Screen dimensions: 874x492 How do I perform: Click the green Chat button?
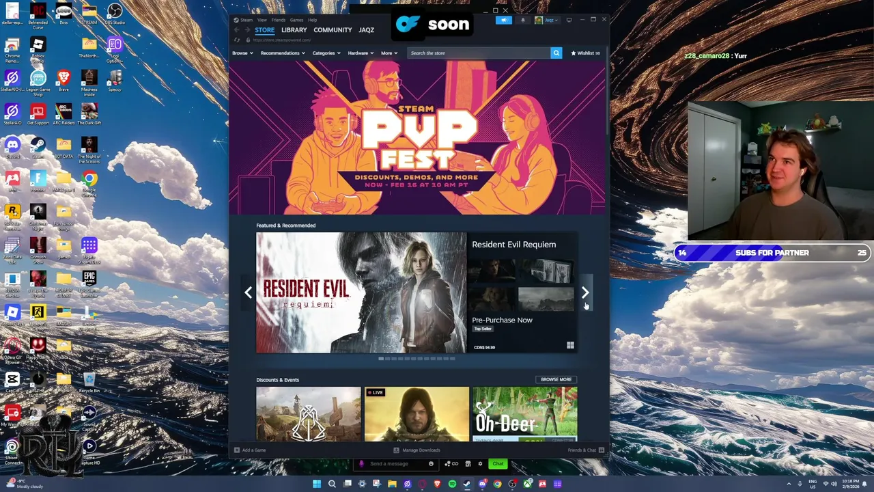[498, 464]
